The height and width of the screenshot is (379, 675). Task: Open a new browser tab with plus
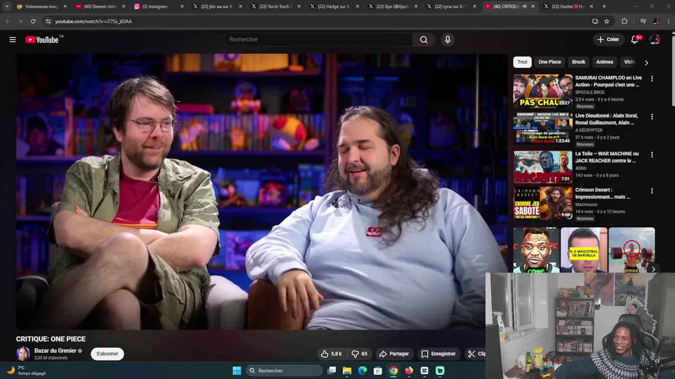coord(604,6)
